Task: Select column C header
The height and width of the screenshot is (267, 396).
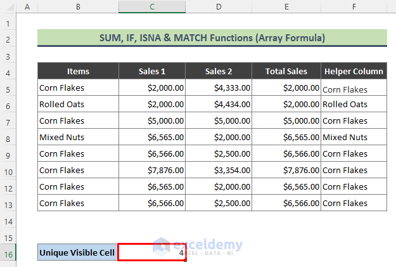Action: [151, 7]
